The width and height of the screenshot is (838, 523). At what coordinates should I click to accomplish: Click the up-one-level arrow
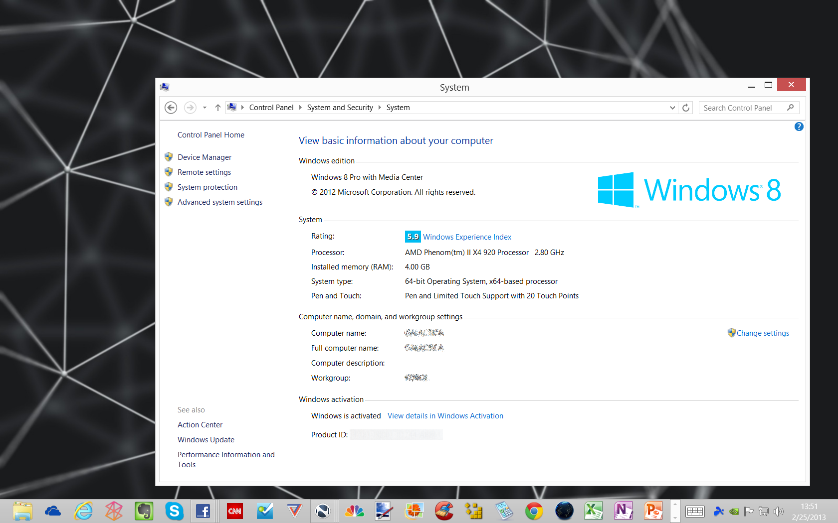217,108
